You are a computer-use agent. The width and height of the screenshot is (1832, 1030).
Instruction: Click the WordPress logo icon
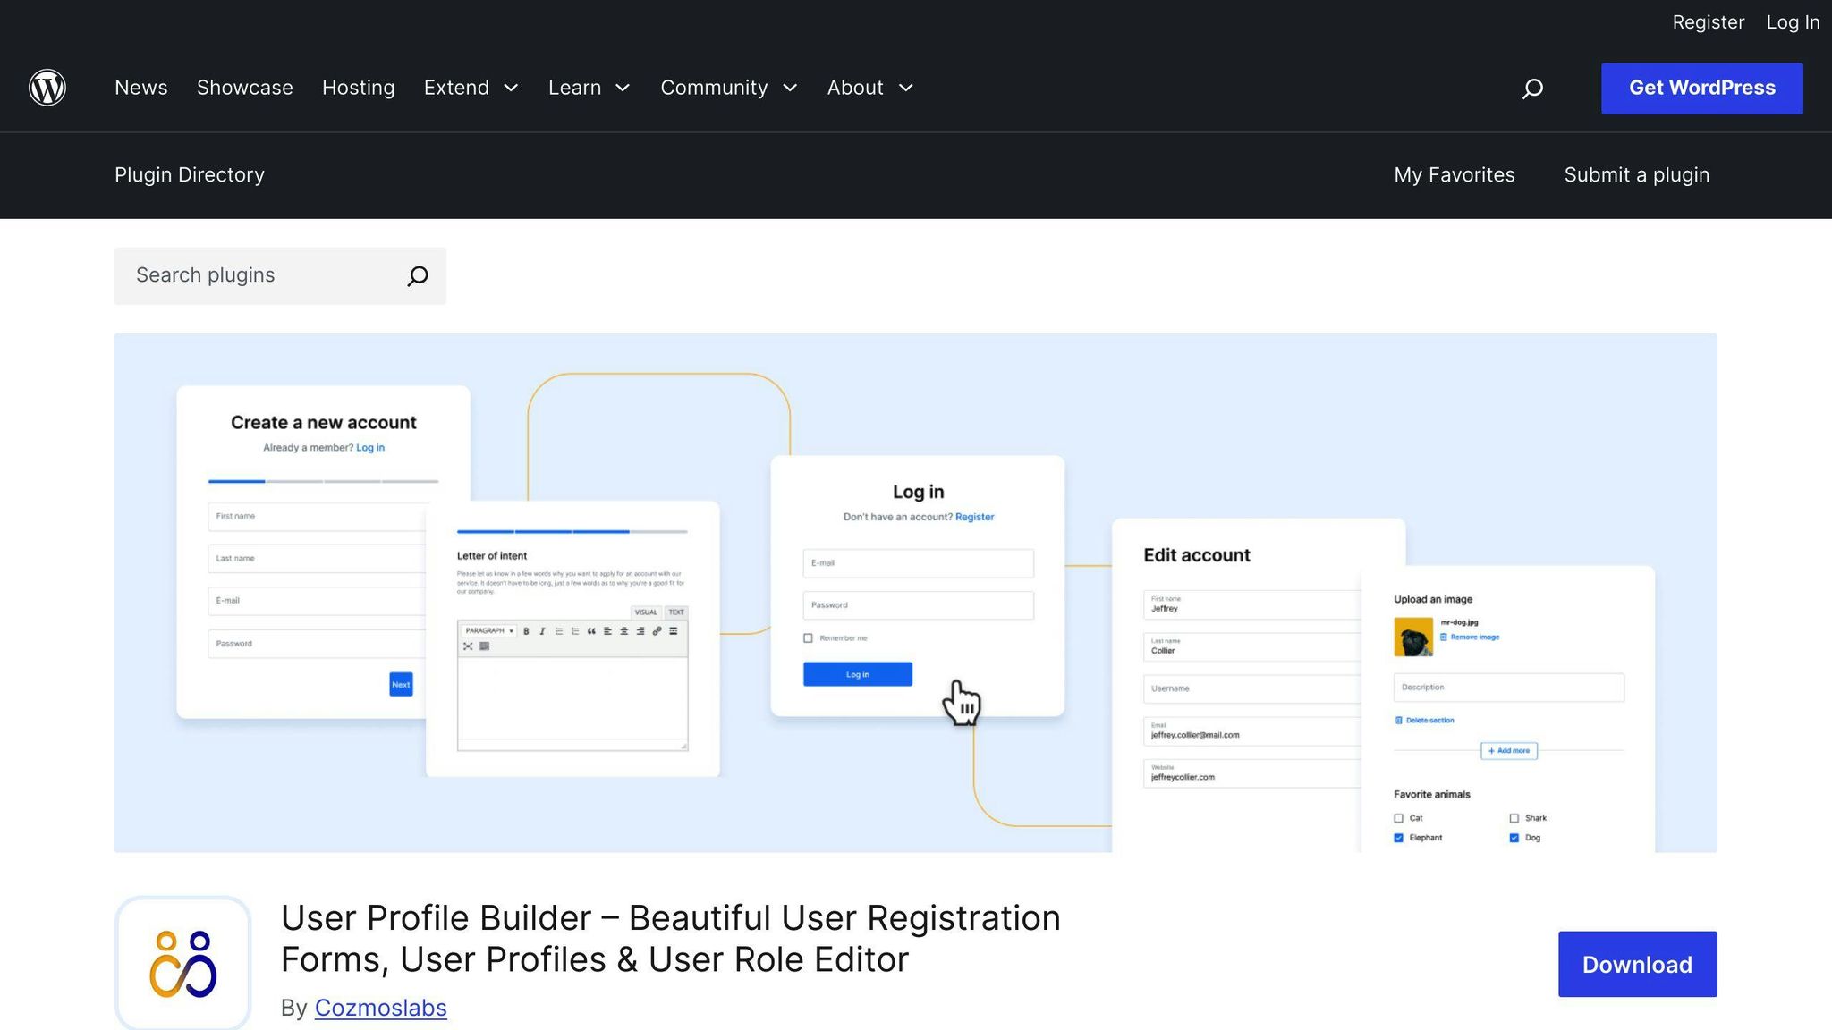[x=47, y=88]
